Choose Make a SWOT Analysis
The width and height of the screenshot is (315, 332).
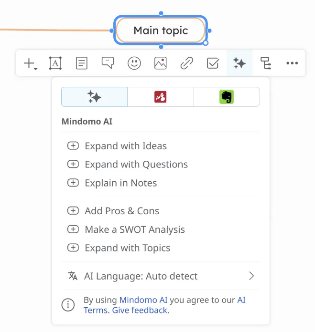[x=134, y=229]
